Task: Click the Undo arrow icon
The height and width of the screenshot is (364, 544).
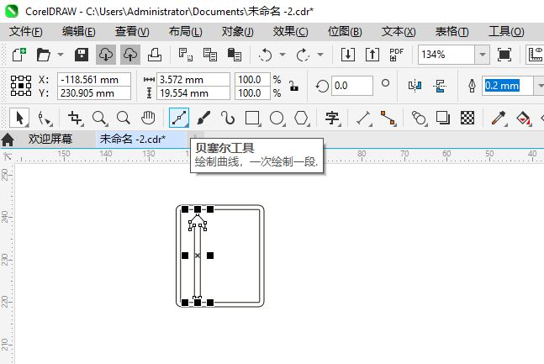Action: [266, 55]
